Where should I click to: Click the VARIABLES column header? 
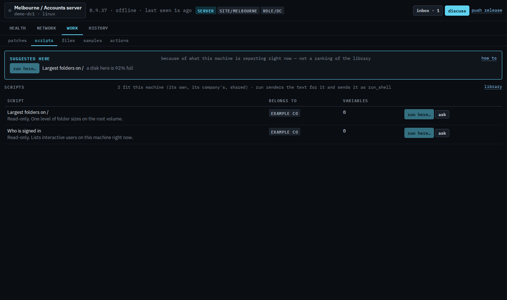point(355,101)
